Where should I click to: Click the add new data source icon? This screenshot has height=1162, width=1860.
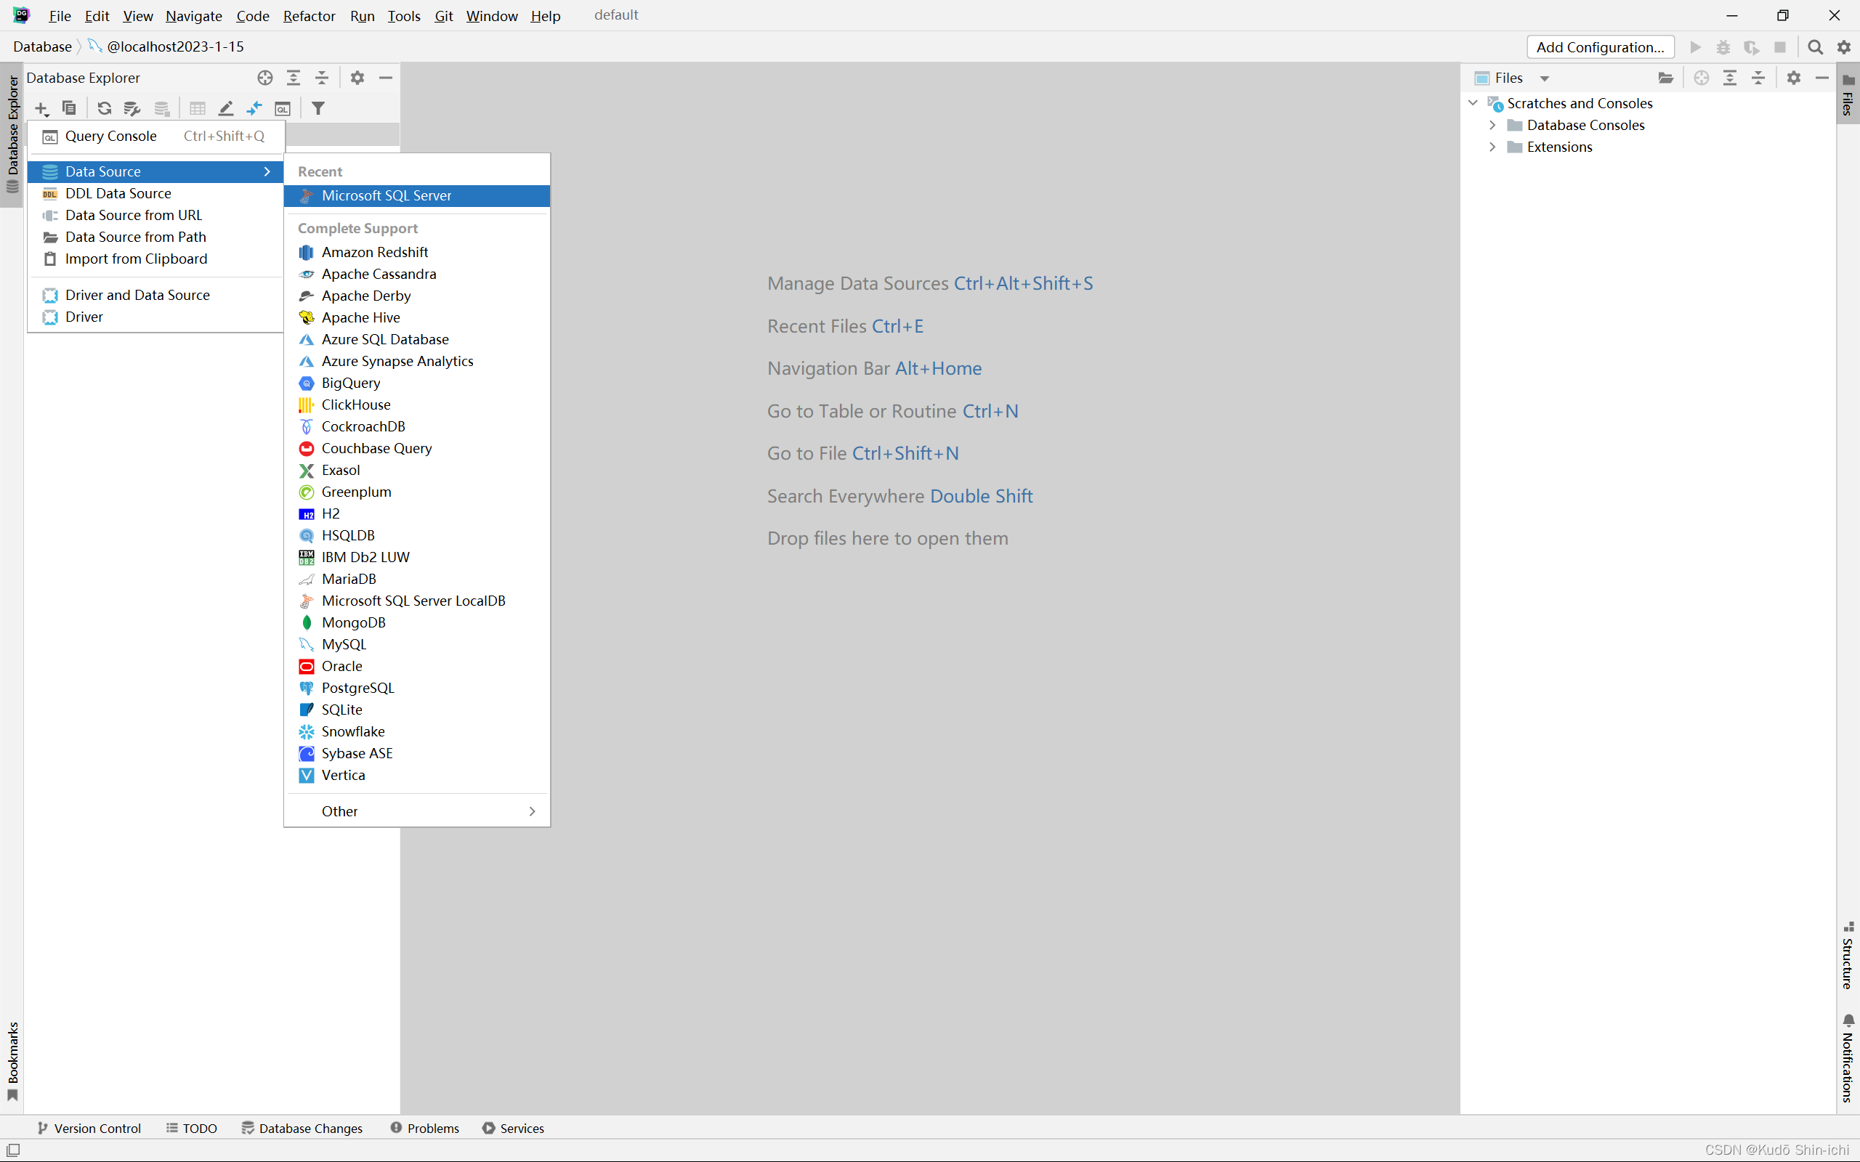tap(40, 108)
